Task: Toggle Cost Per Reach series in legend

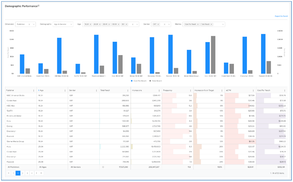Action: 138,81
